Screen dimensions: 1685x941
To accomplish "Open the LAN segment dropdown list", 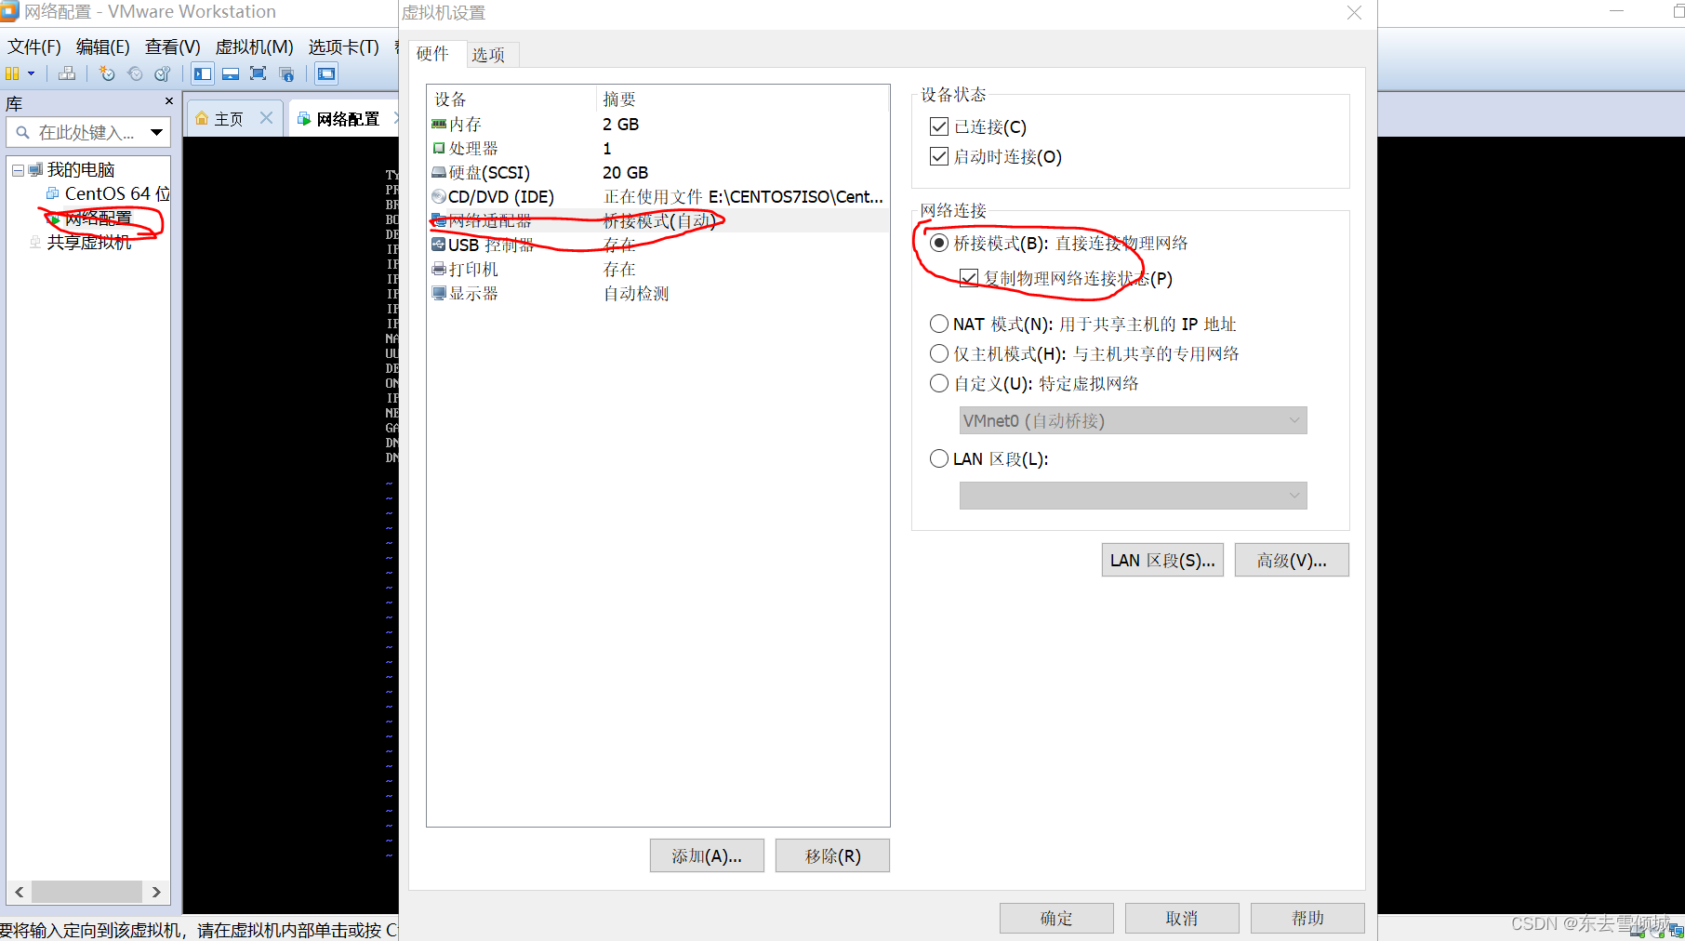I will pyautogui.click(x=1133, y=496).
